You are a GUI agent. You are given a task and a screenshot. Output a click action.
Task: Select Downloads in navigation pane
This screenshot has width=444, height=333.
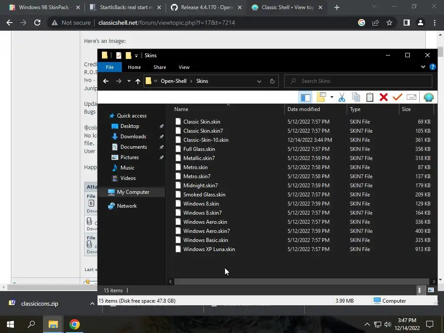tap(133, 137)
